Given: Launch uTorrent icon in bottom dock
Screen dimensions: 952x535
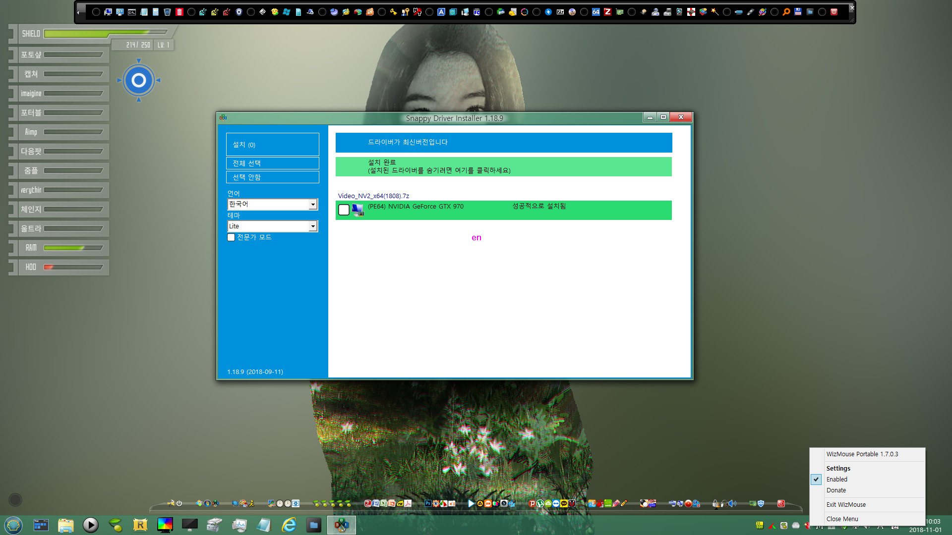Looking at the screenshot, I should (x=540, y=503).
